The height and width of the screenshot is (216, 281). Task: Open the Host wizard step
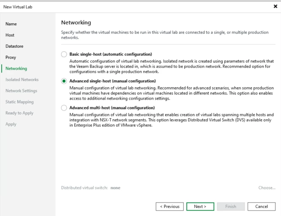(x=10, y=35)
